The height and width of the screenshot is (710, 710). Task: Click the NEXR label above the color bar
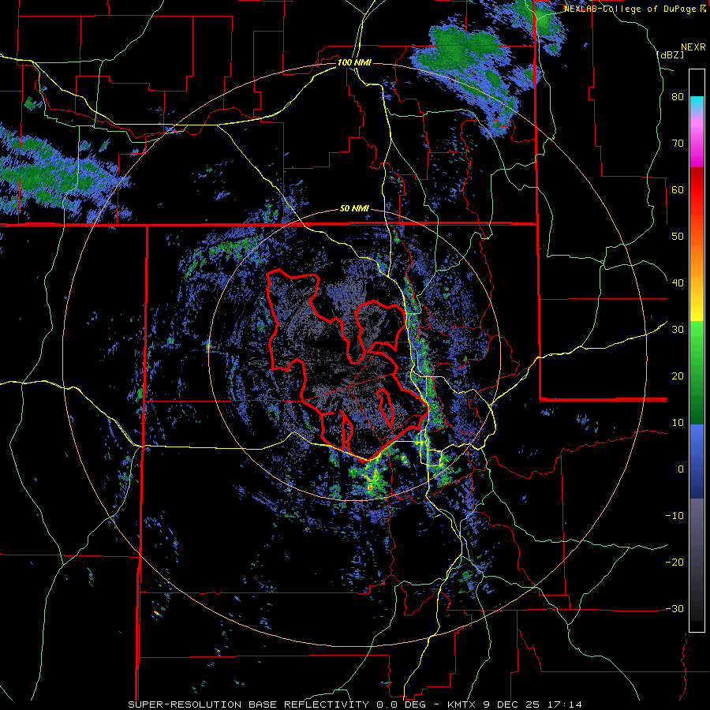[x=693, y=47]
